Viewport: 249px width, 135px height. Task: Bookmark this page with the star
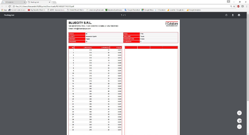(x=234, y=6)
